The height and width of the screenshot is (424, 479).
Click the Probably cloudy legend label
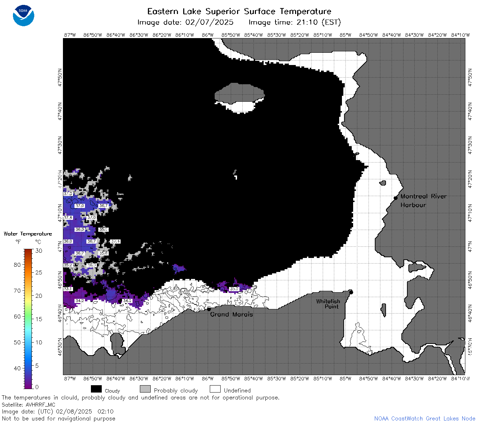click(176, 391)
